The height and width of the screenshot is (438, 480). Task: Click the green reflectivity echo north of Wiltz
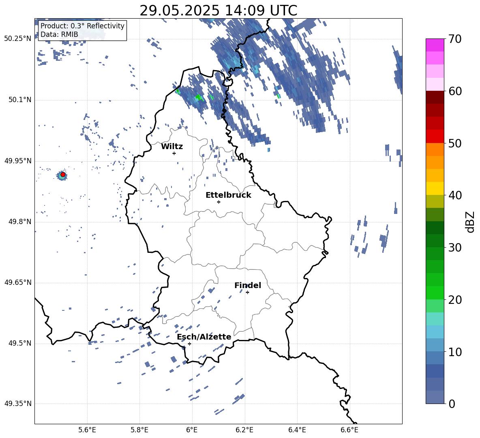(x=199, y=98)
